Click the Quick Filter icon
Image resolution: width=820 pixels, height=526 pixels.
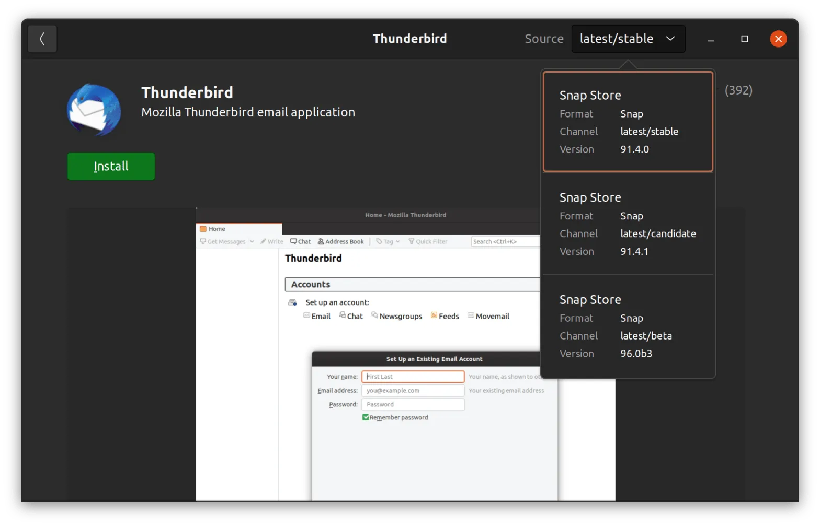click(412, 241)
